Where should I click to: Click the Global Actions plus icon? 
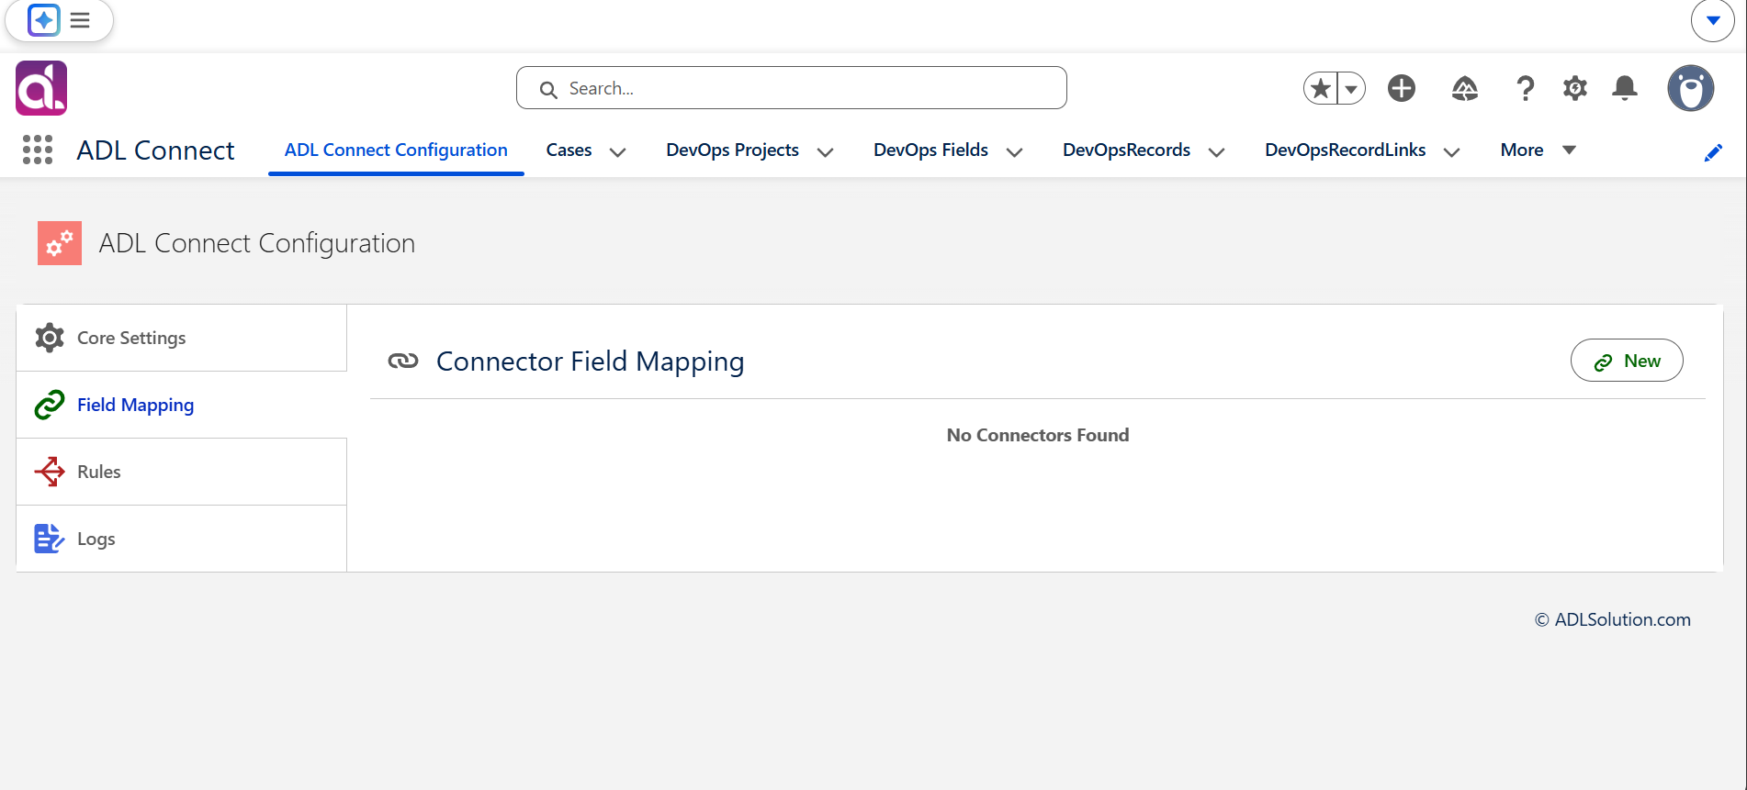click(x=1402, y=88)
